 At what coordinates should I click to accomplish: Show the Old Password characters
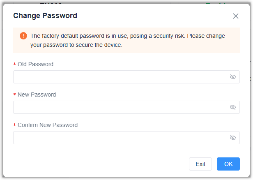233,77
